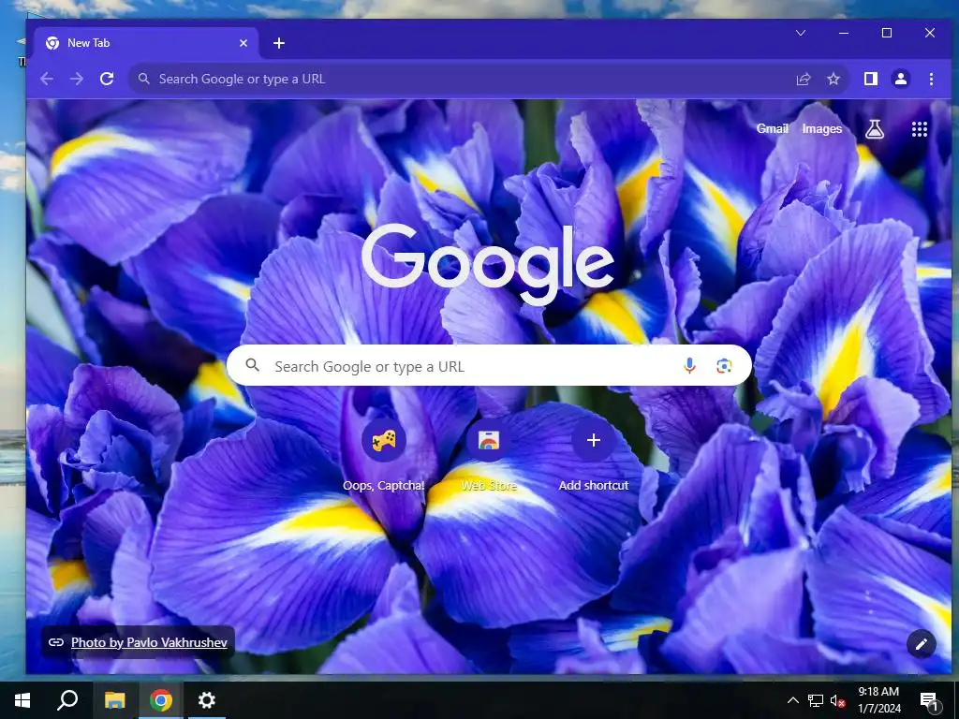This screenshot has height=719, width=959.
Task: Click the muted volume tray icon
Action: click(x=838, y=700)
